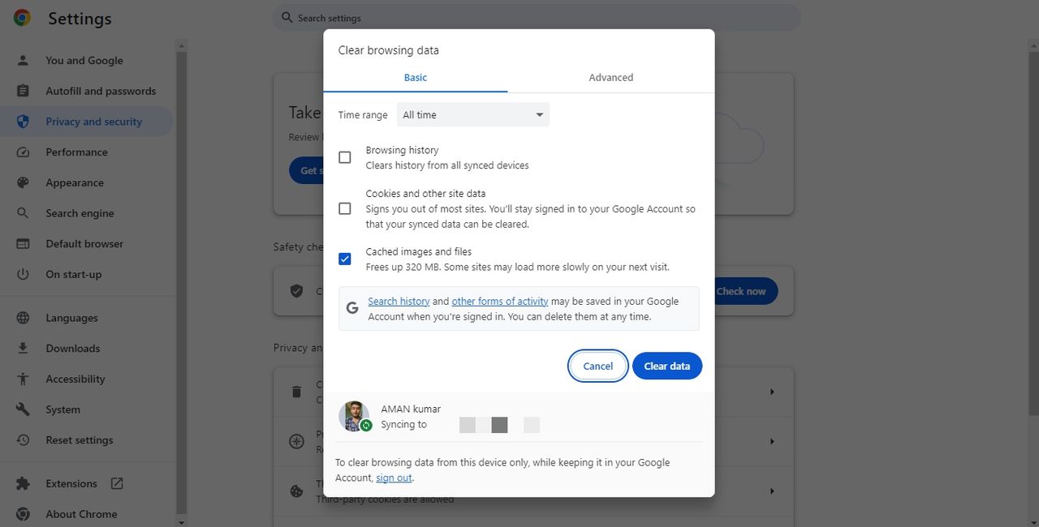Screen dimensions: 1039x527
Task: Click the Clear data button
Action: [667, 366]
